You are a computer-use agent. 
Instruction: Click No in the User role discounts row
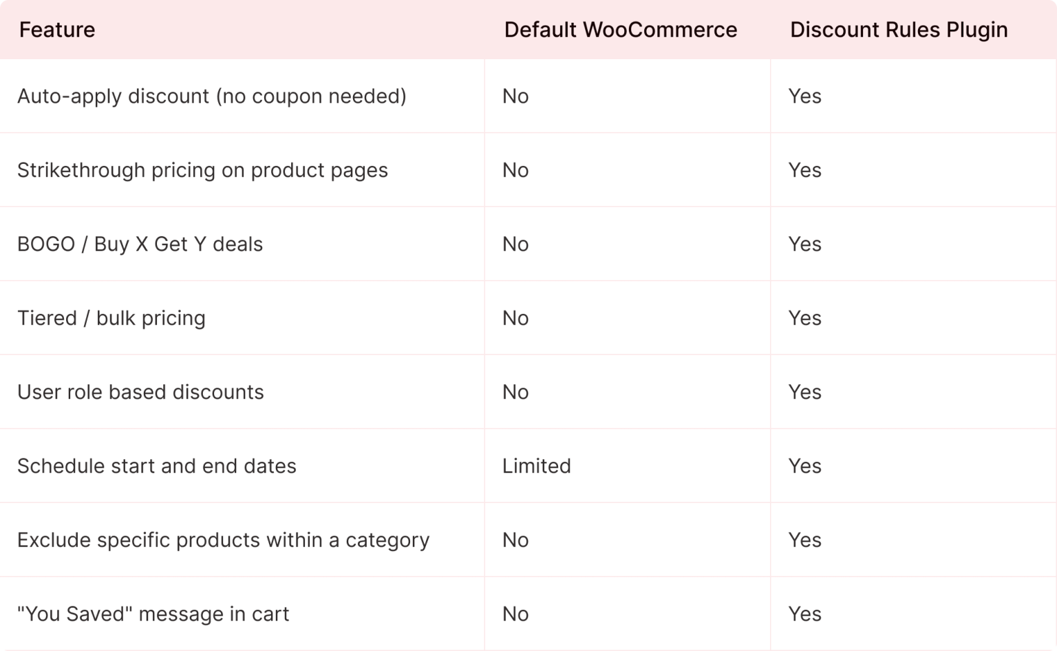pos(515,392)
